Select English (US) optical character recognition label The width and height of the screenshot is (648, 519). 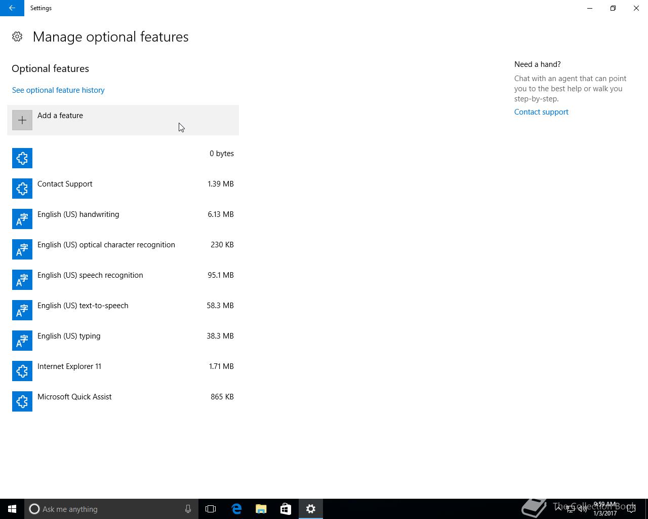106,245
